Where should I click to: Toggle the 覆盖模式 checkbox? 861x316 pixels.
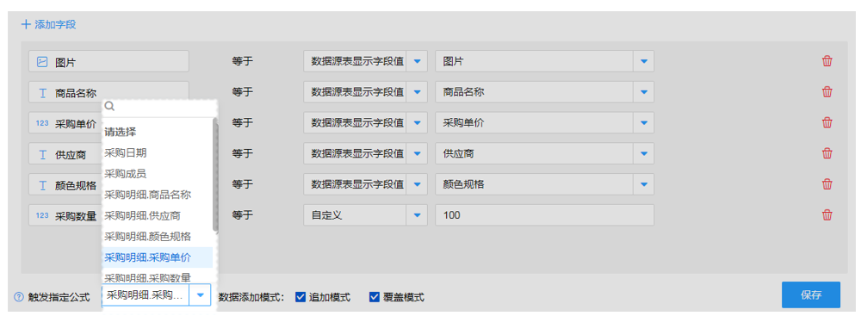click(375, 297)
